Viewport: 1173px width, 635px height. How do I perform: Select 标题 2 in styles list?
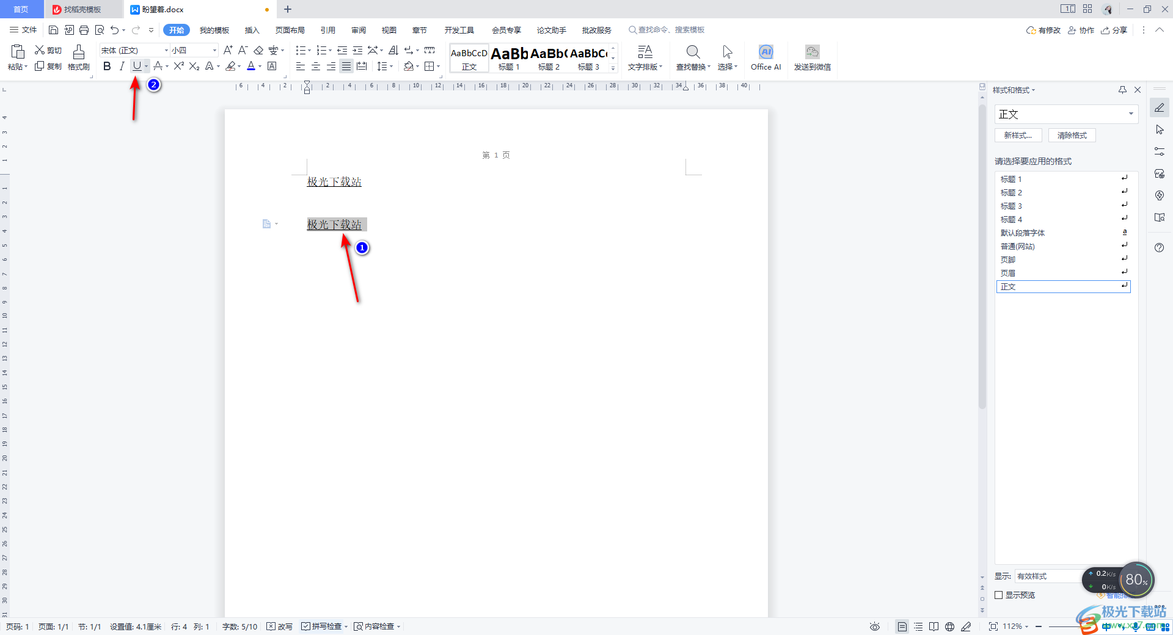coord(1063,192)
